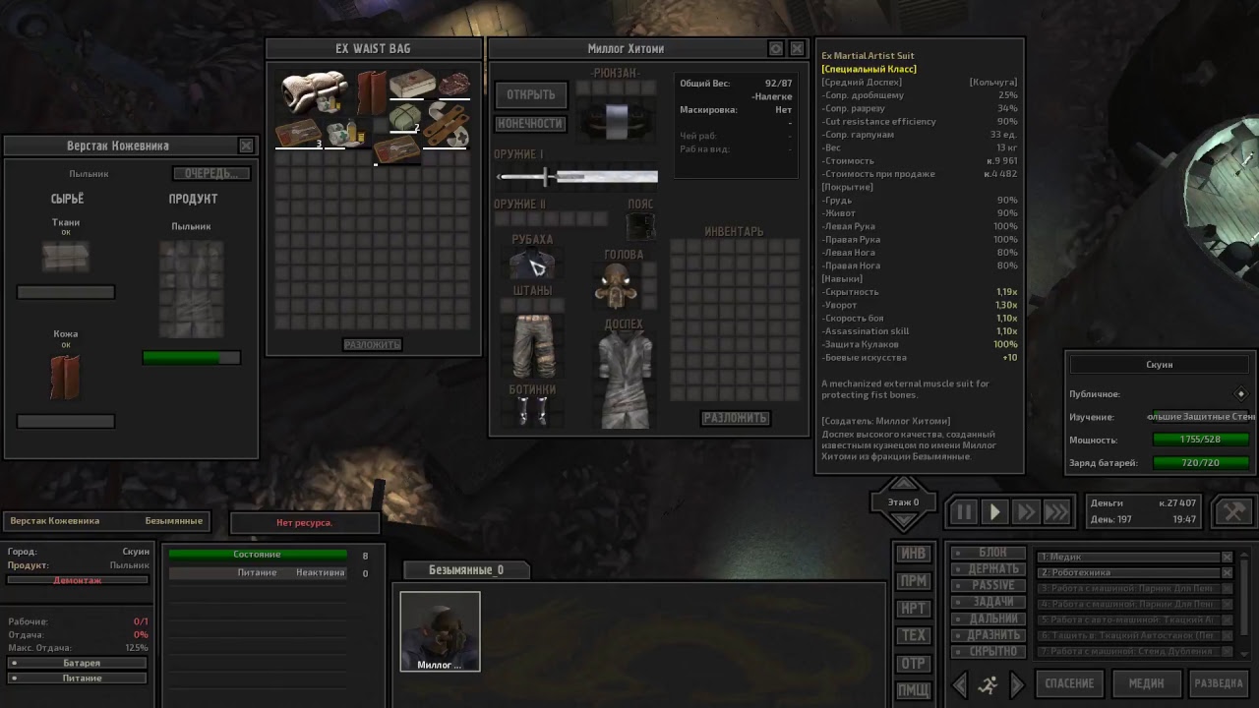1259x708 pixels.
Task: Toggle the Батарея option
Action: (x=78, y=663)
